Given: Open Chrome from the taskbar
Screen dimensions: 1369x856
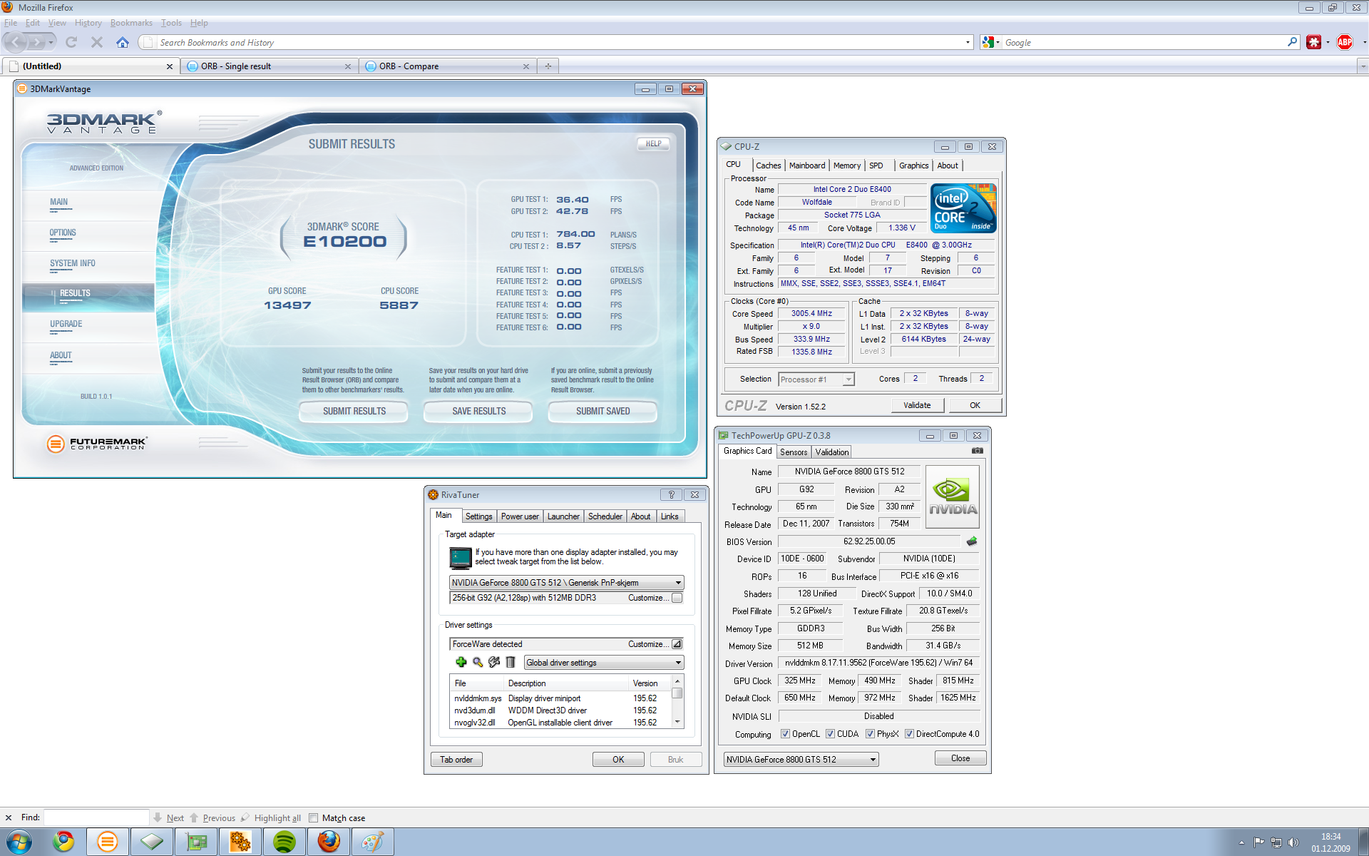Looking at the screenshot, I should 63,842.
